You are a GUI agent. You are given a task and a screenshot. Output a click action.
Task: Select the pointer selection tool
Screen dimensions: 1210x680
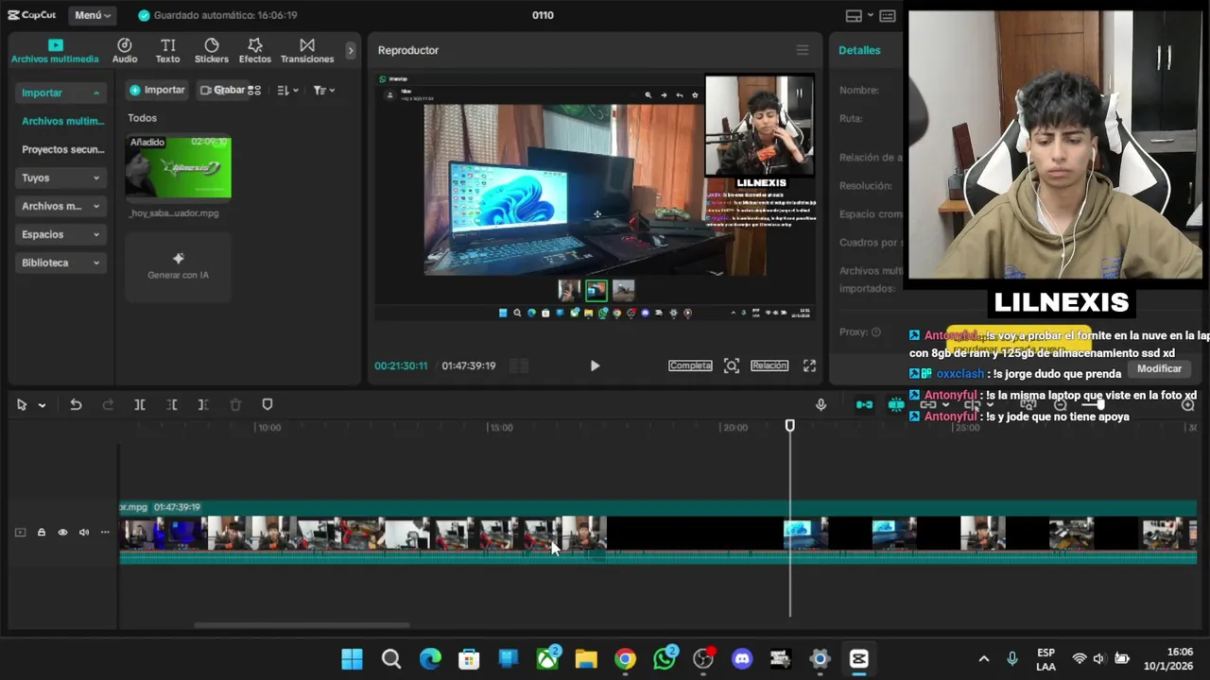click(21, 404)
